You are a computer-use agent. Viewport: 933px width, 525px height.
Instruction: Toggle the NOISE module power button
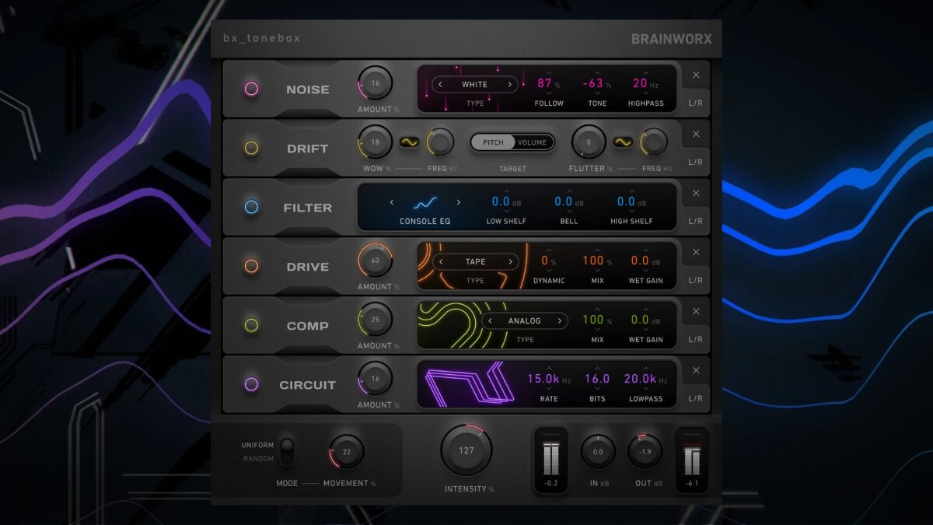pyautogui.click(x=251, y=89)
